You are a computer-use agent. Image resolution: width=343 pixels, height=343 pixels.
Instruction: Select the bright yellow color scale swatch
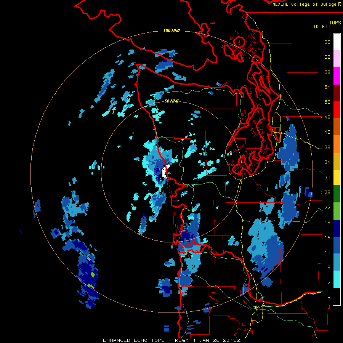click(337, 177)
